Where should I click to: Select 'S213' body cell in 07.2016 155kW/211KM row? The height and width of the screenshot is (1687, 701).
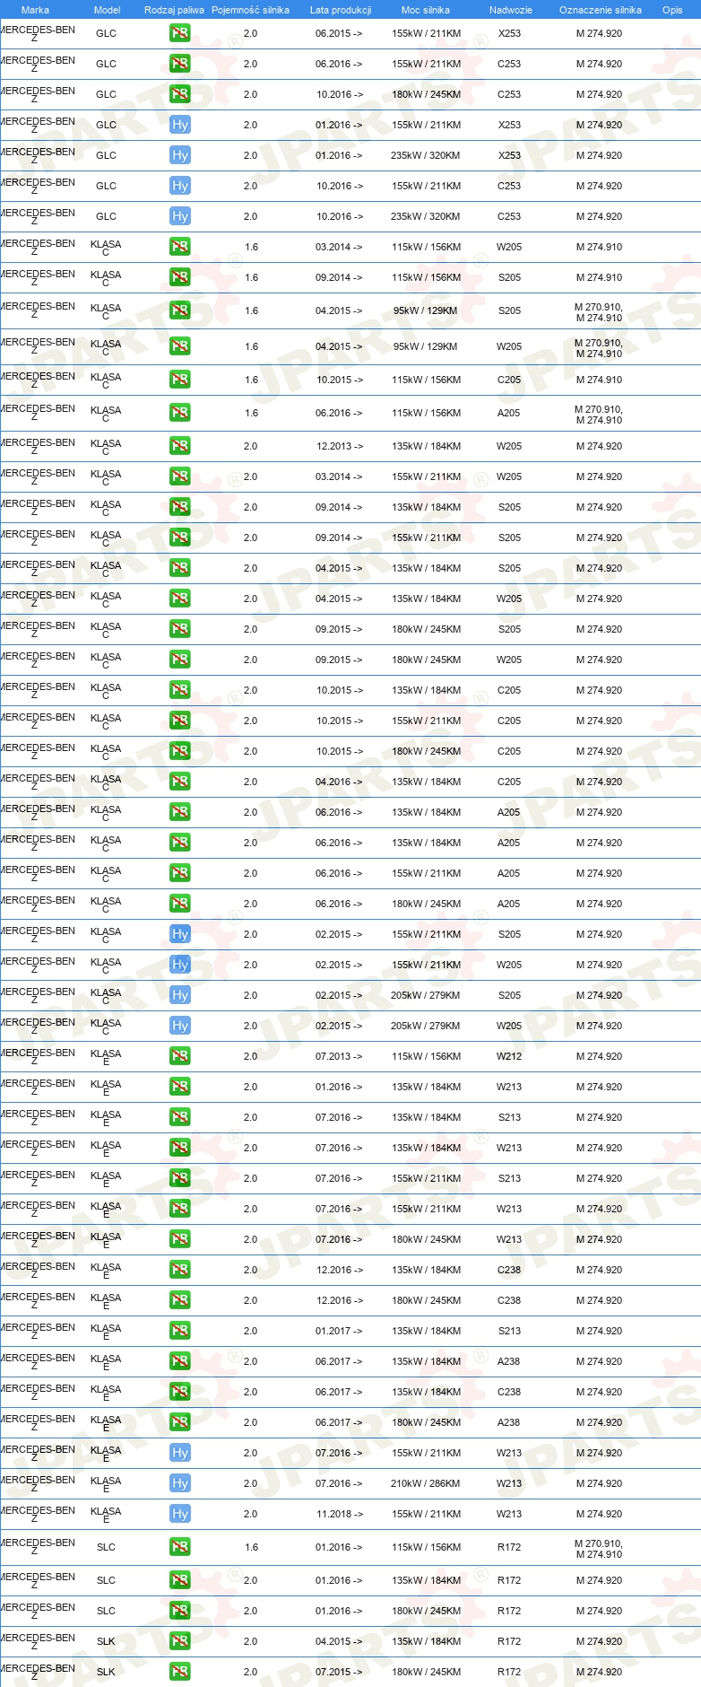[x=509, y=1179]
